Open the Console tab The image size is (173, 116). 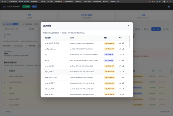click(x=42, y=1)
